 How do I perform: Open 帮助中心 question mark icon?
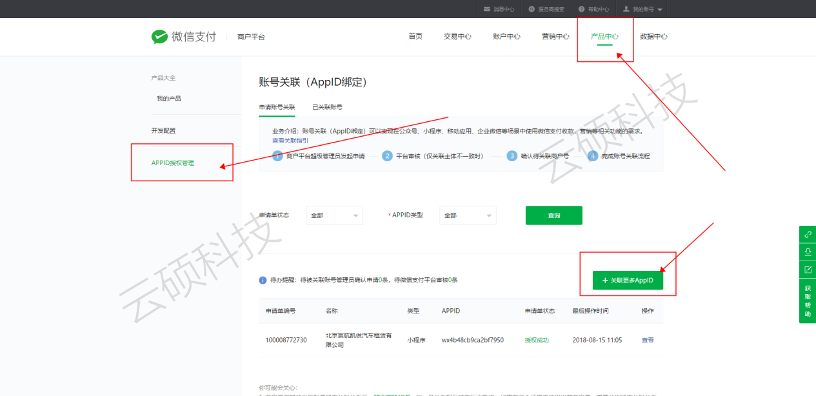click(581, 9)
